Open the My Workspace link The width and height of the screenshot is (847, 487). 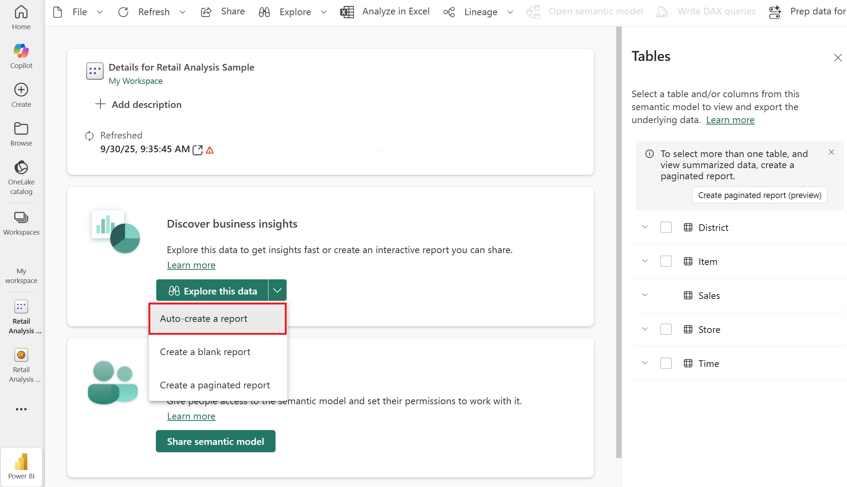click(x=136, y=81)
